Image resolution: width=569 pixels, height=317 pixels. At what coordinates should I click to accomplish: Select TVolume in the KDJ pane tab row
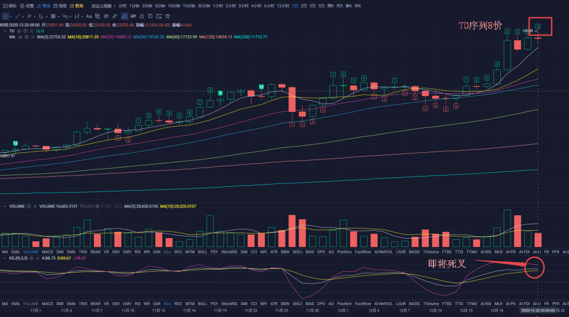tap(431, 303)
